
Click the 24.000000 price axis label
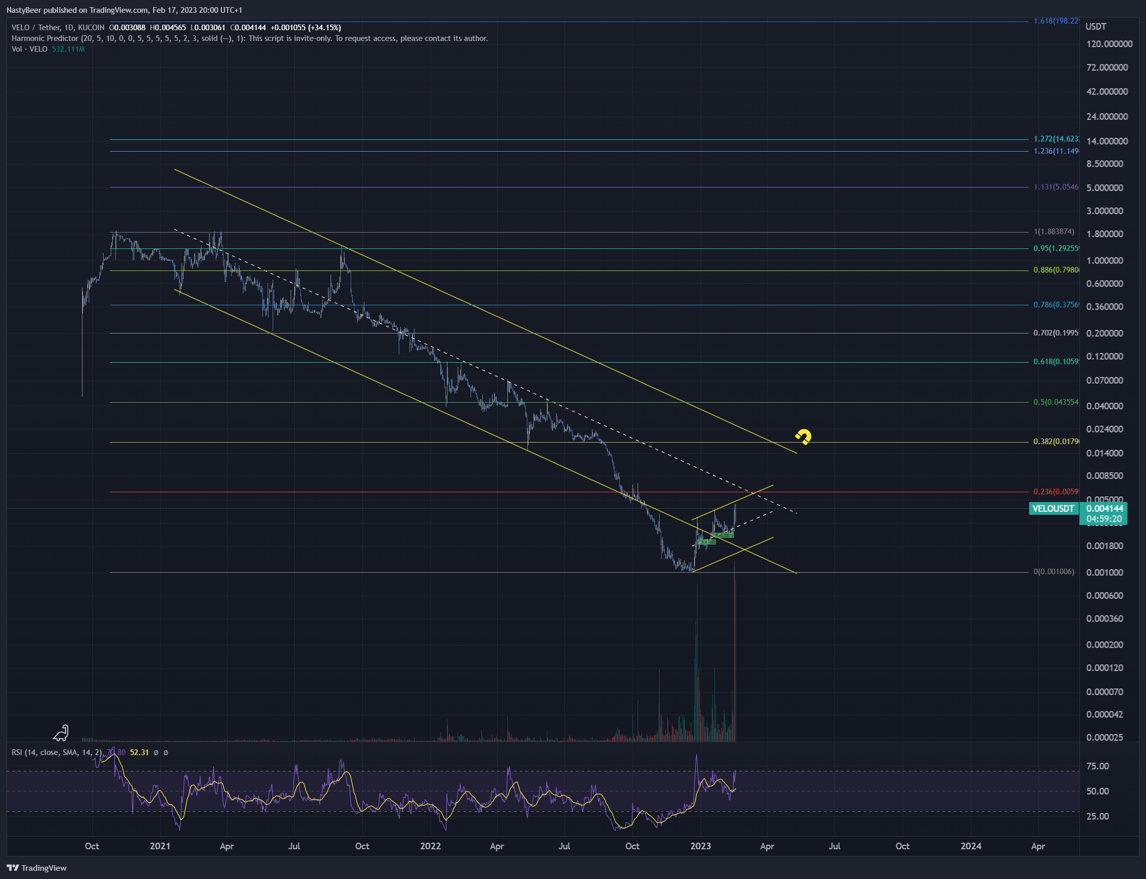tap(1107, 117)
